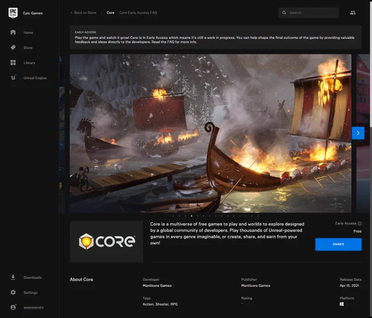Open Settings from sidebar
372x318 pixels.
coord(31,293)
